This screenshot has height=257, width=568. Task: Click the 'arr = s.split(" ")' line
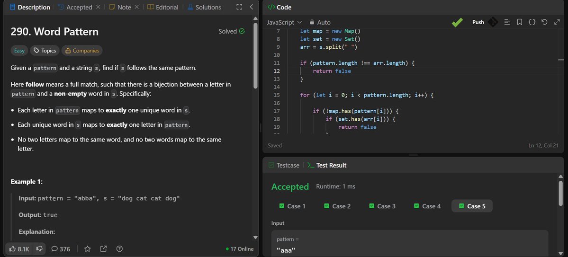[329, 47]
